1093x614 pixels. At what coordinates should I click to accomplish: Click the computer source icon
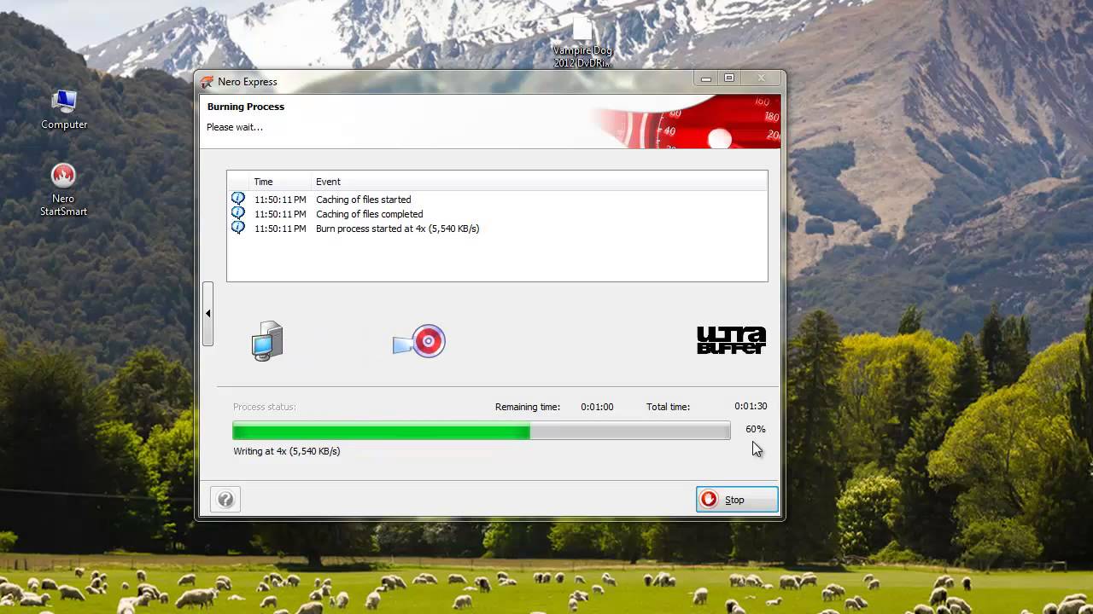pos(267,341)
